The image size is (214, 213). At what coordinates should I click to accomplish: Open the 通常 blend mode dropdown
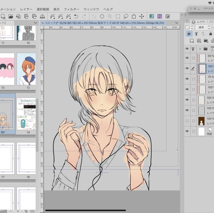pyautogui.click(x=203, y=27)
